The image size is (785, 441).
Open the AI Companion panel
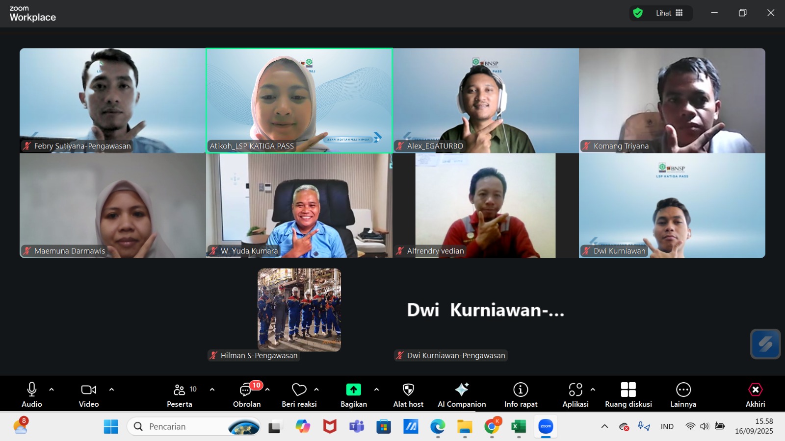(x=462, y=390)
